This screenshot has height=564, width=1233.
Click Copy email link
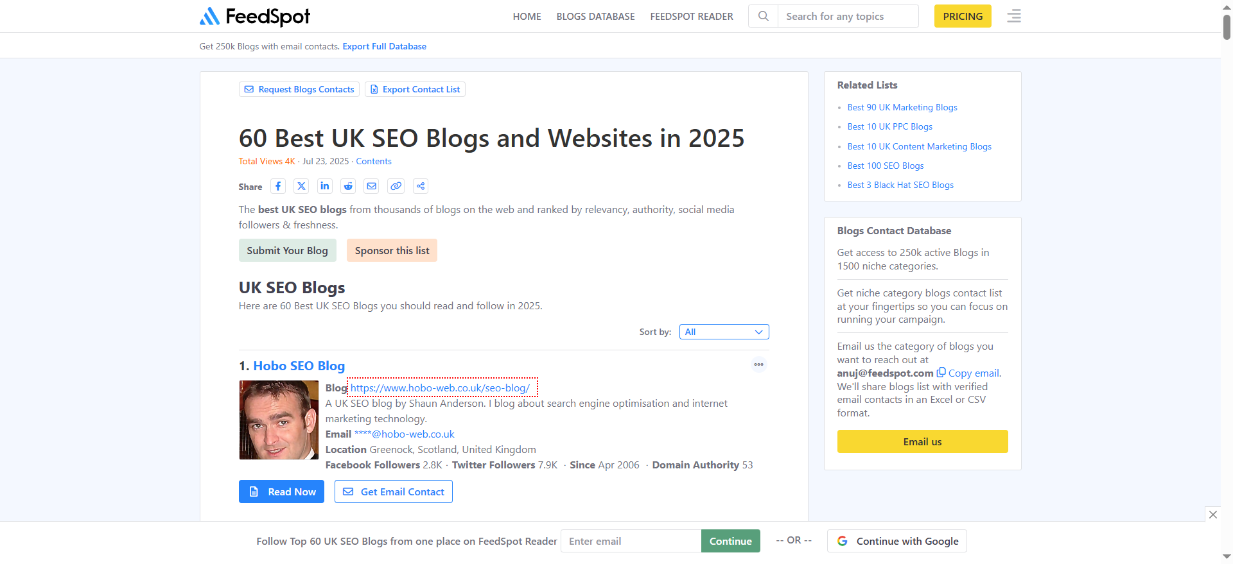[969, 373]
